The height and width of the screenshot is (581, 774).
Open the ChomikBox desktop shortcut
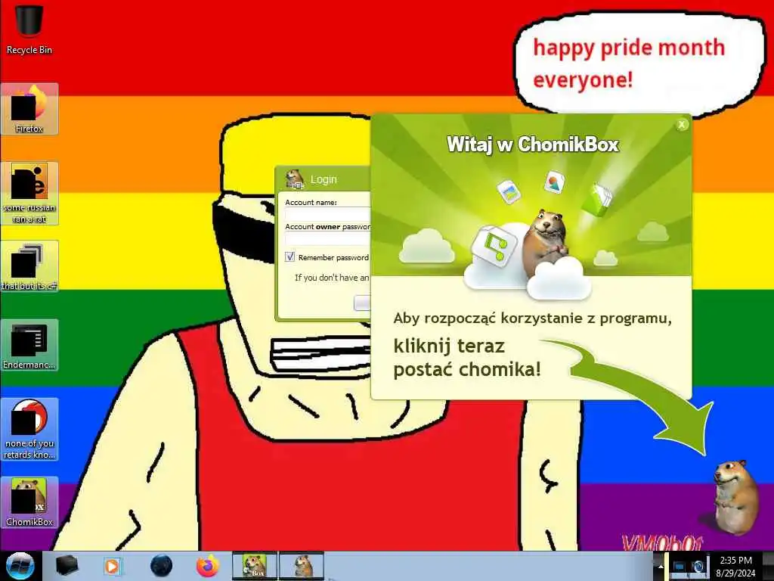click(29, 502)
